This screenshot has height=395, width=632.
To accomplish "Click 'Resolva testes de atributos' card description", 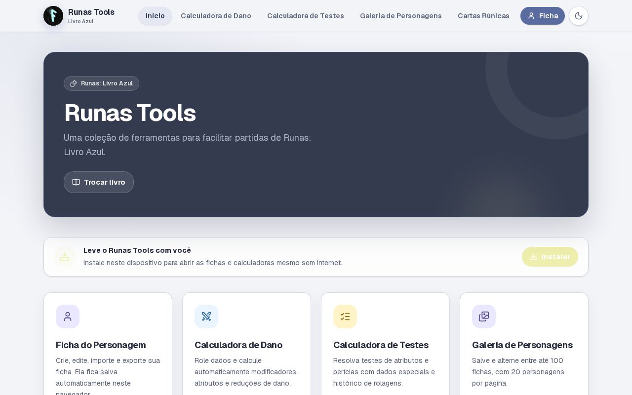I will point(384,372).
